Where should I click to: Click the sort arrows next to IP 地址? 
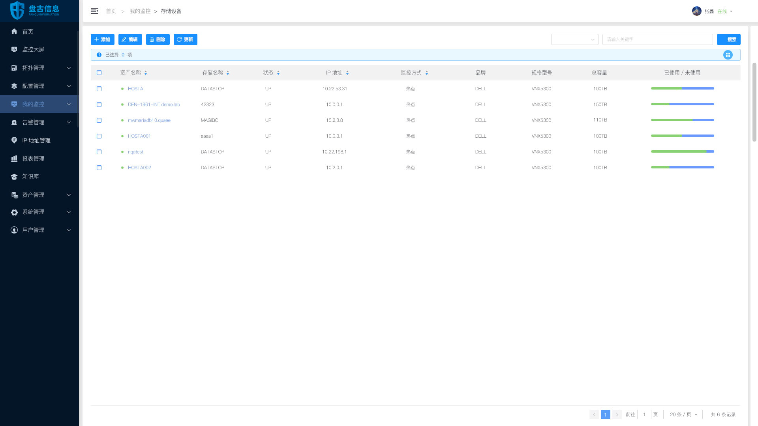347,73
